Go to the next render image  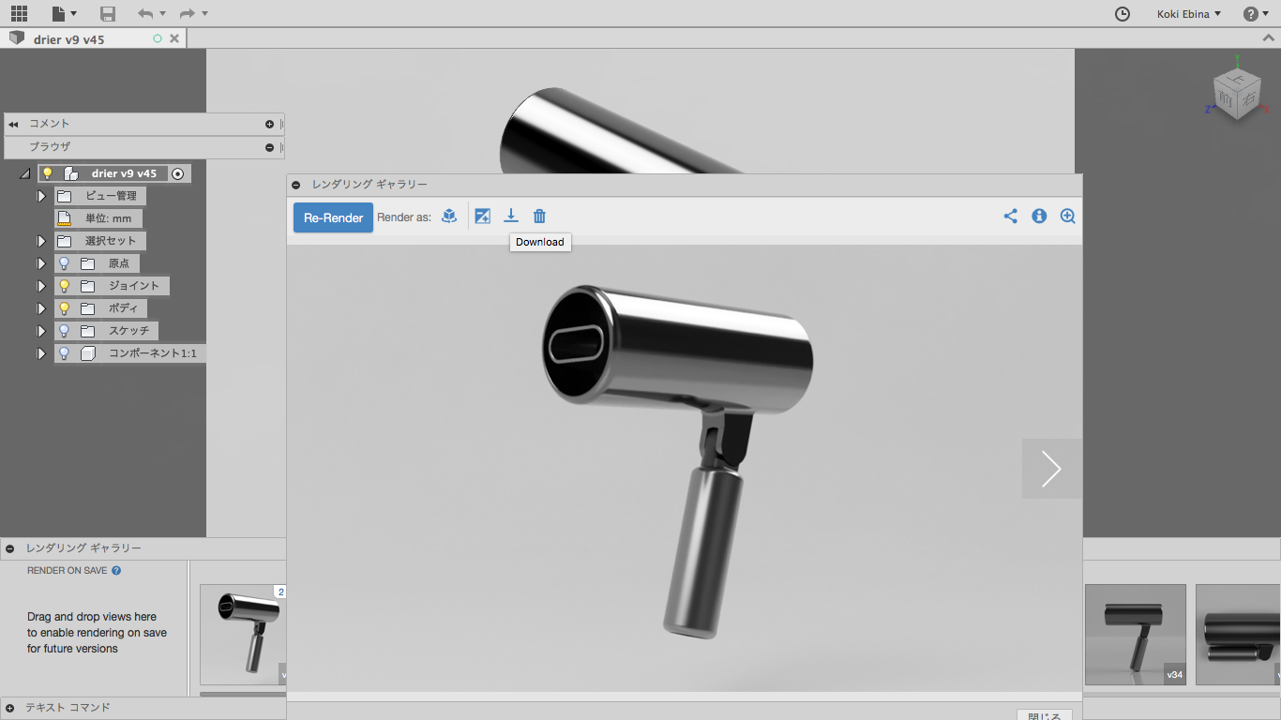[1051, 469]
